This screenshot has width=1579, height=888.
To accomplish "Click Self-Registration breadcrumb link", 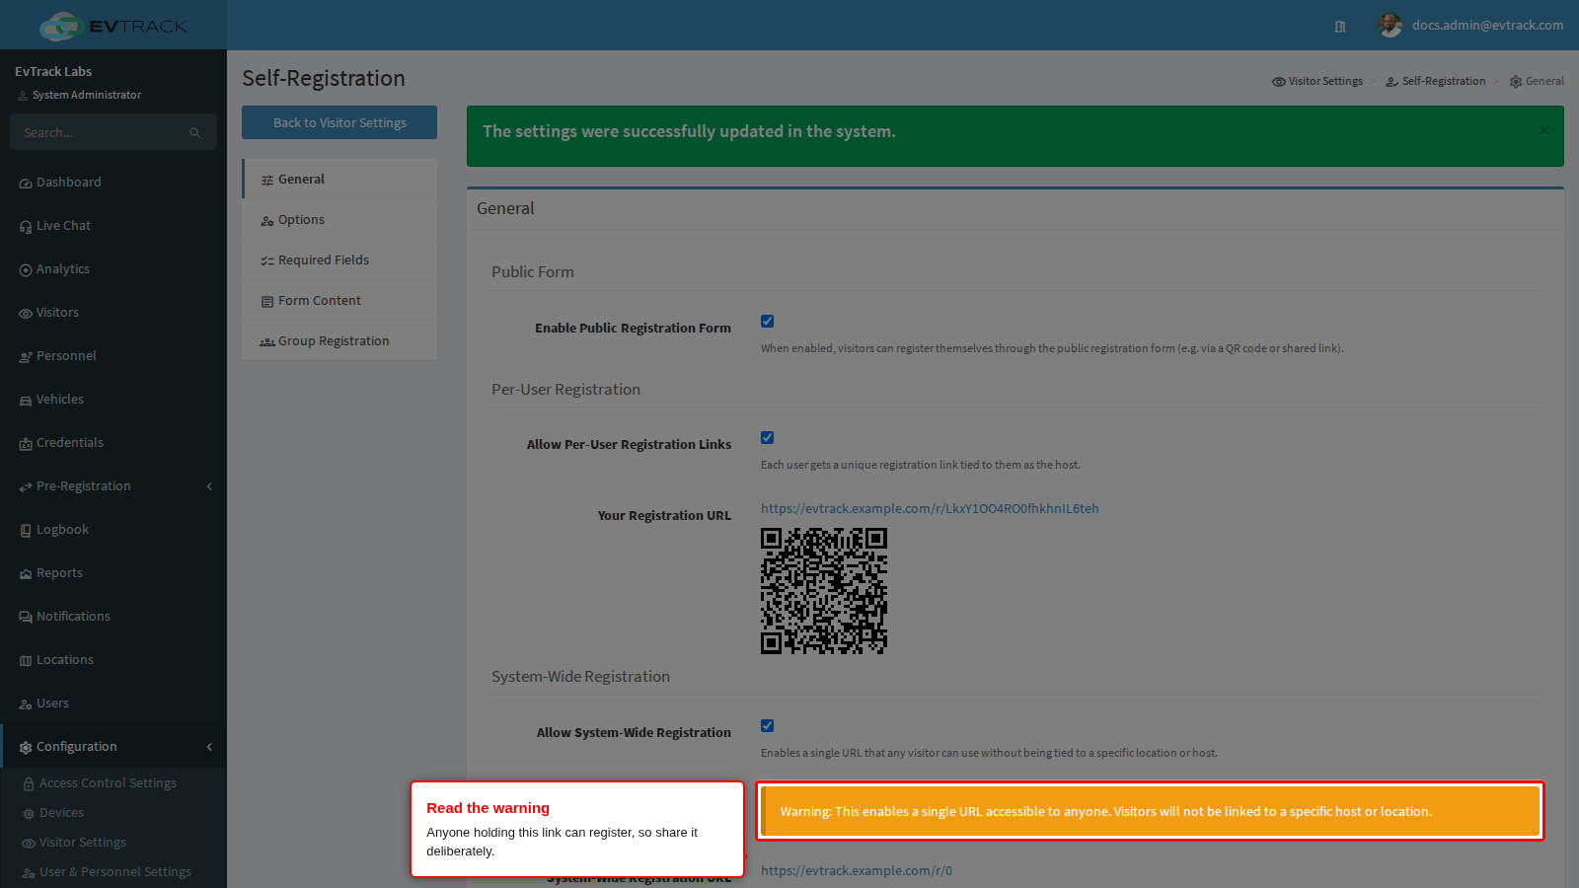I will click(x=1436, y=82).
